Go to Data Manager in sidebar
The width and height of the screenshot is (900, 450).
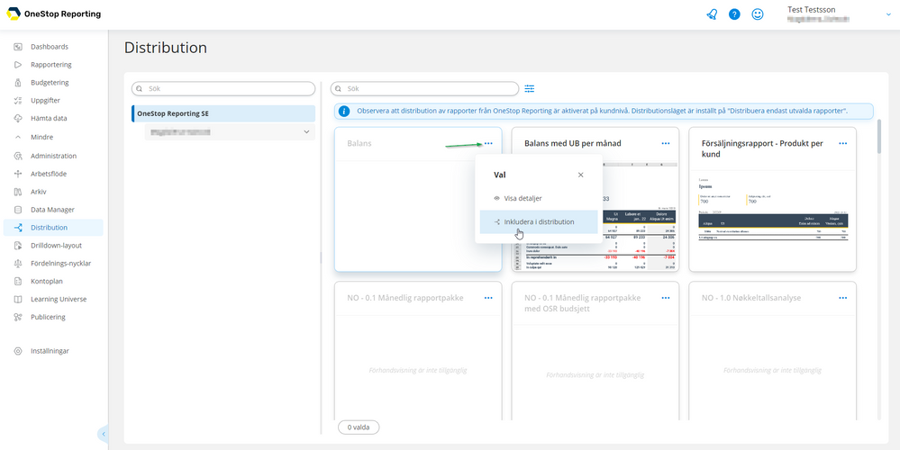click(x=53, y=210)
